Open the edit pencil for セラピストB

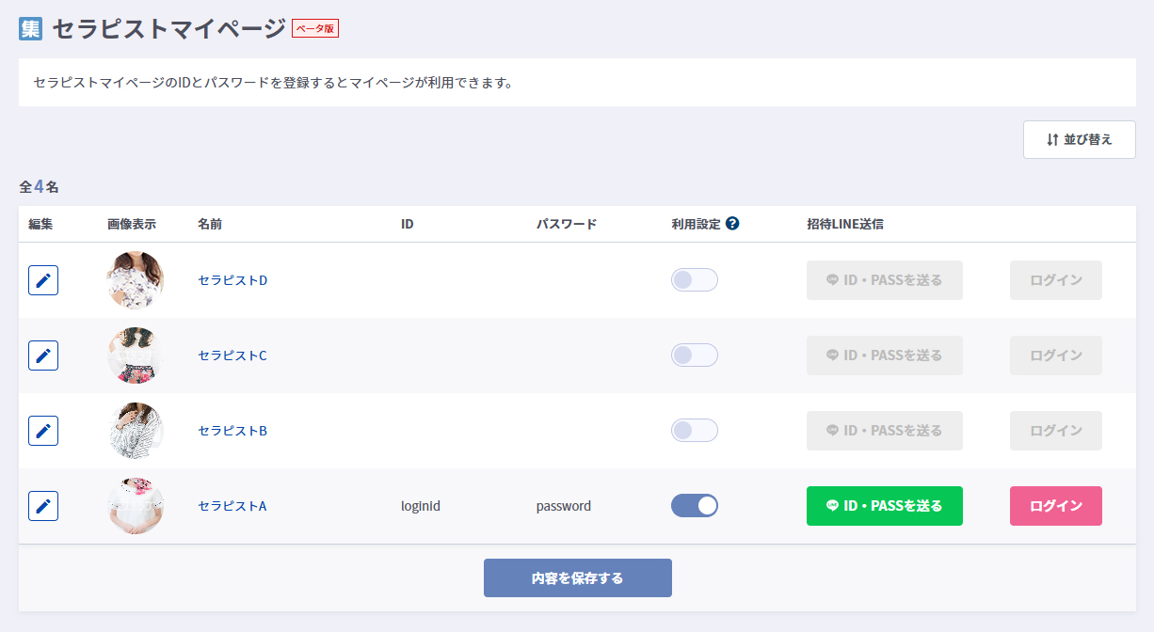tap(43, 431)
